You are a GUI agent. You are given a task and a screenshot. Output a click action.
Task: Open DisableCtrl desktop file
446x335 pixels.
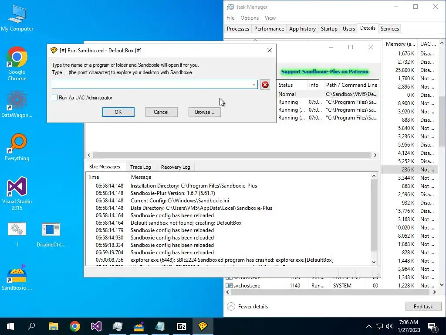point(51,234)
